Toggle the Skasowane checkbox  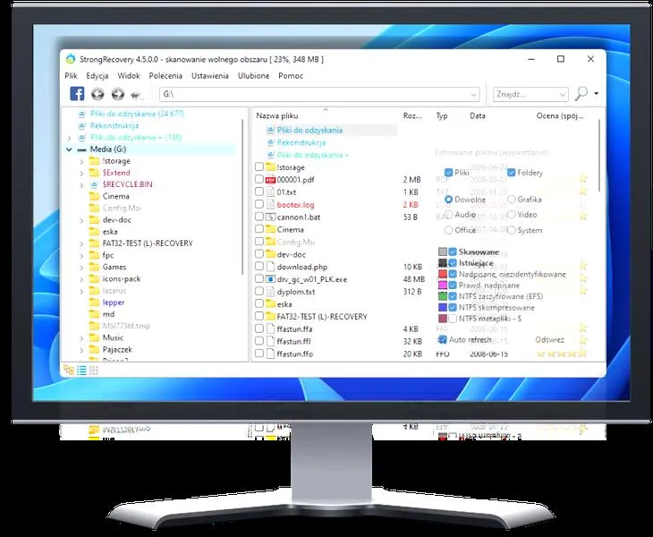(x=453, y=251)
